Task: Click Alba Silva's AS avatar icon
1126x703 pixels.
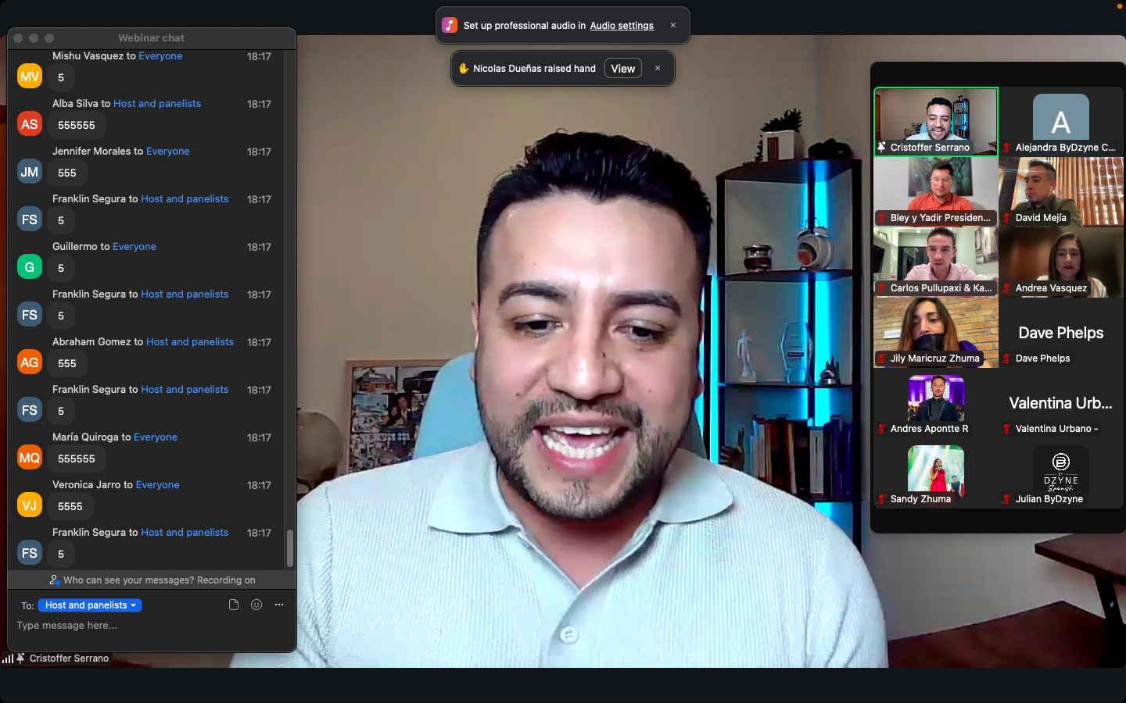Action: pos(30,124)
